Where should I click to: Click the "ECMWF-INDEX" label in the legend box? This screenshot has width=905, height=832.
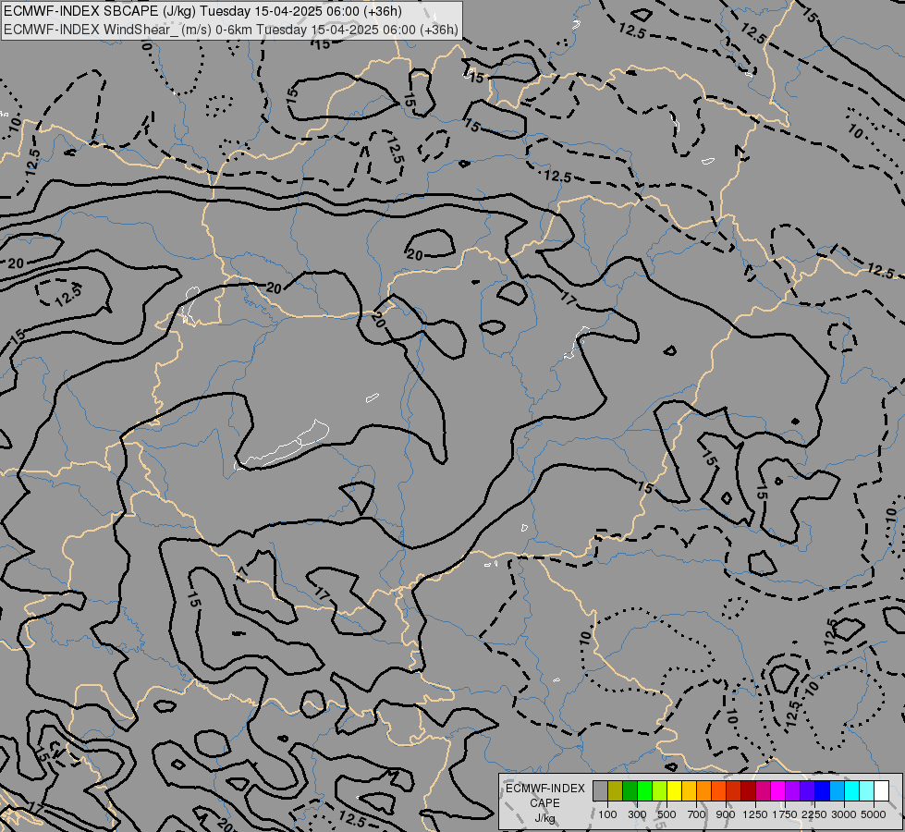(544, 789)
